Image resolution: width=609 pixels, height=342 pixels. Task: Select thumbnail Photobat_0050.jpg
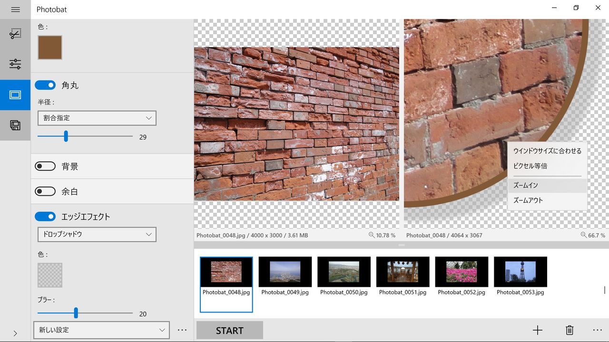tap(344, 277)
